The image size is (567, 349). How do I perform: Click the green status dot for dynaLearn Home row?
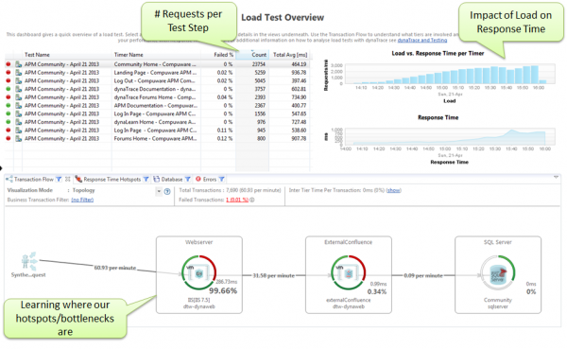point(9,122)
